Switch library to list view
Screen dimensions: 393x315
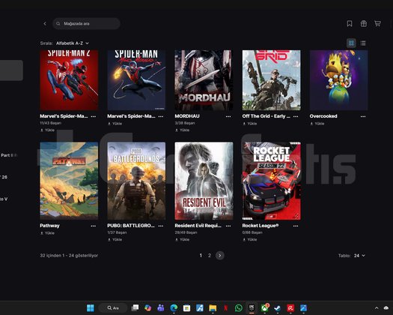(x=363, y=43)
